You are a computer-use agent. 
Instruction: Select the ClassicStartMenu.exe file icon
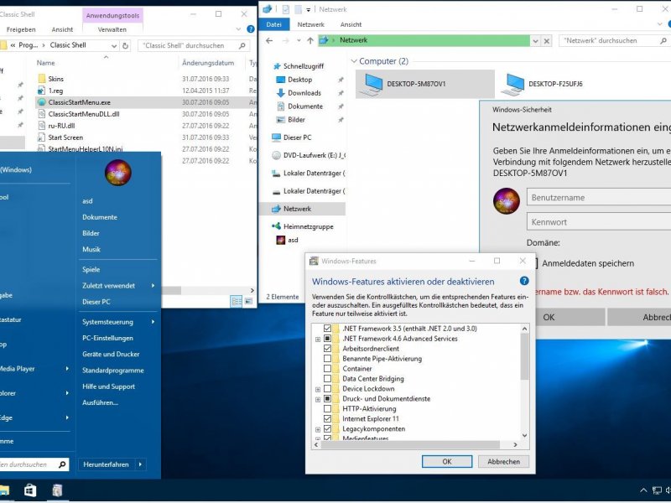tap(41, 102)
